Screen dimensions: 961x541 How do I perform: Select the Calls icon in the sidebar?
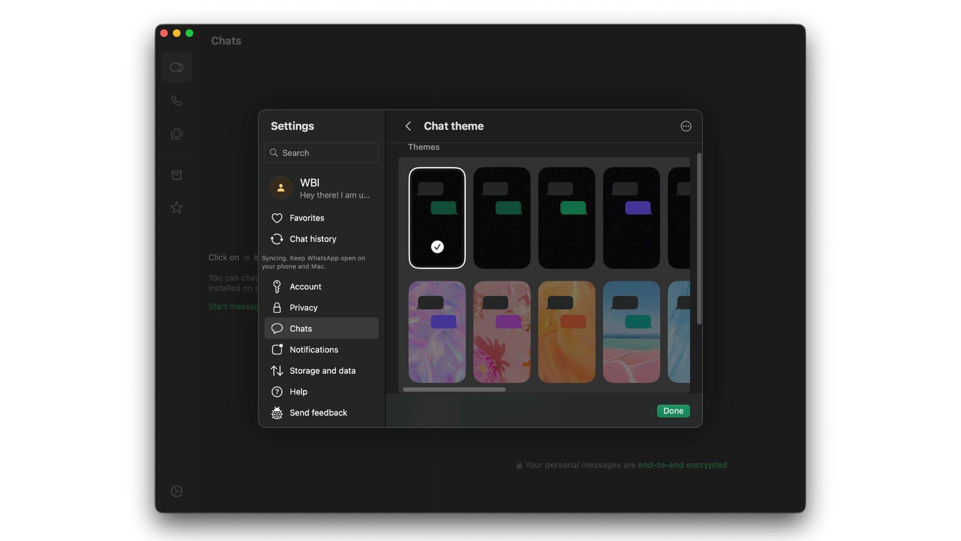click(176, 101)
